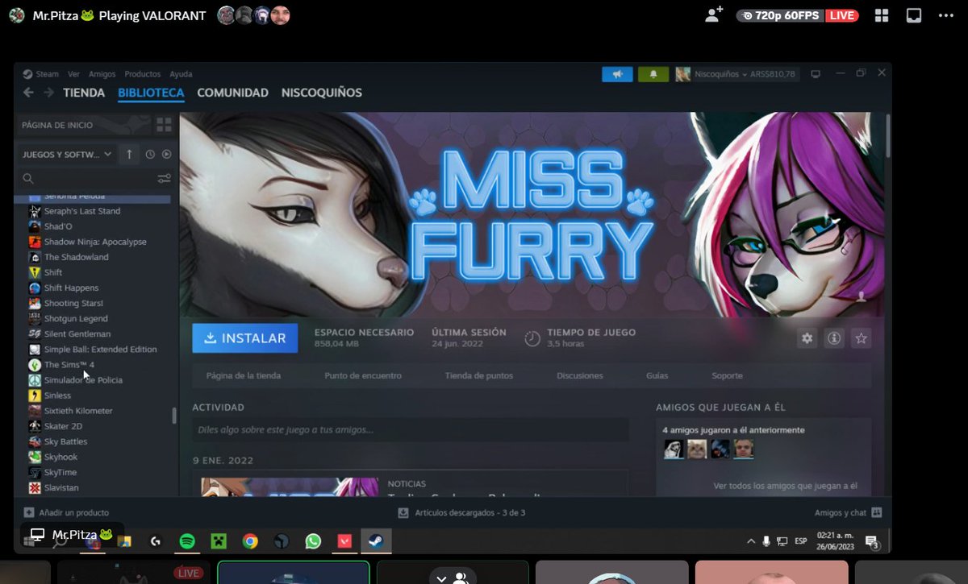Screen dimensions: 968x584
Task: Open Página de la tienda link
Action: pos(244,376)
